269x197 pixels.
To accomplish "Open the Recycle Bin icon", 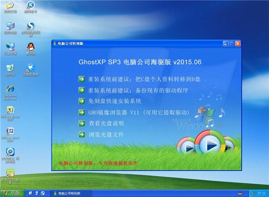I will (x=10, y=68).
